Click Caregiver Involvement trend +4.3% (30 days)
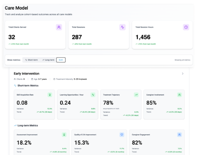This screenshot has height=155, width=198. coord(174,112)
